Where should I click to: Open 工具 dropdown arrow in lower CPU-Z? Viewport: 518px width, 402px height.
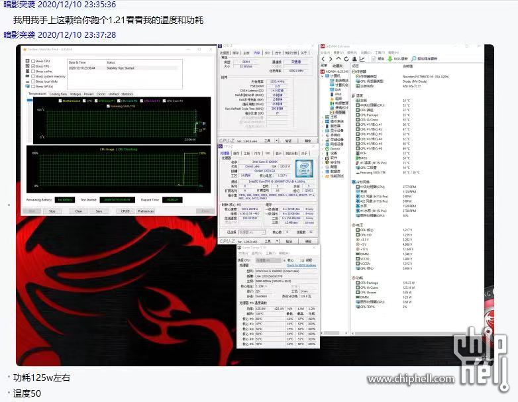click(x=277, y=241)
